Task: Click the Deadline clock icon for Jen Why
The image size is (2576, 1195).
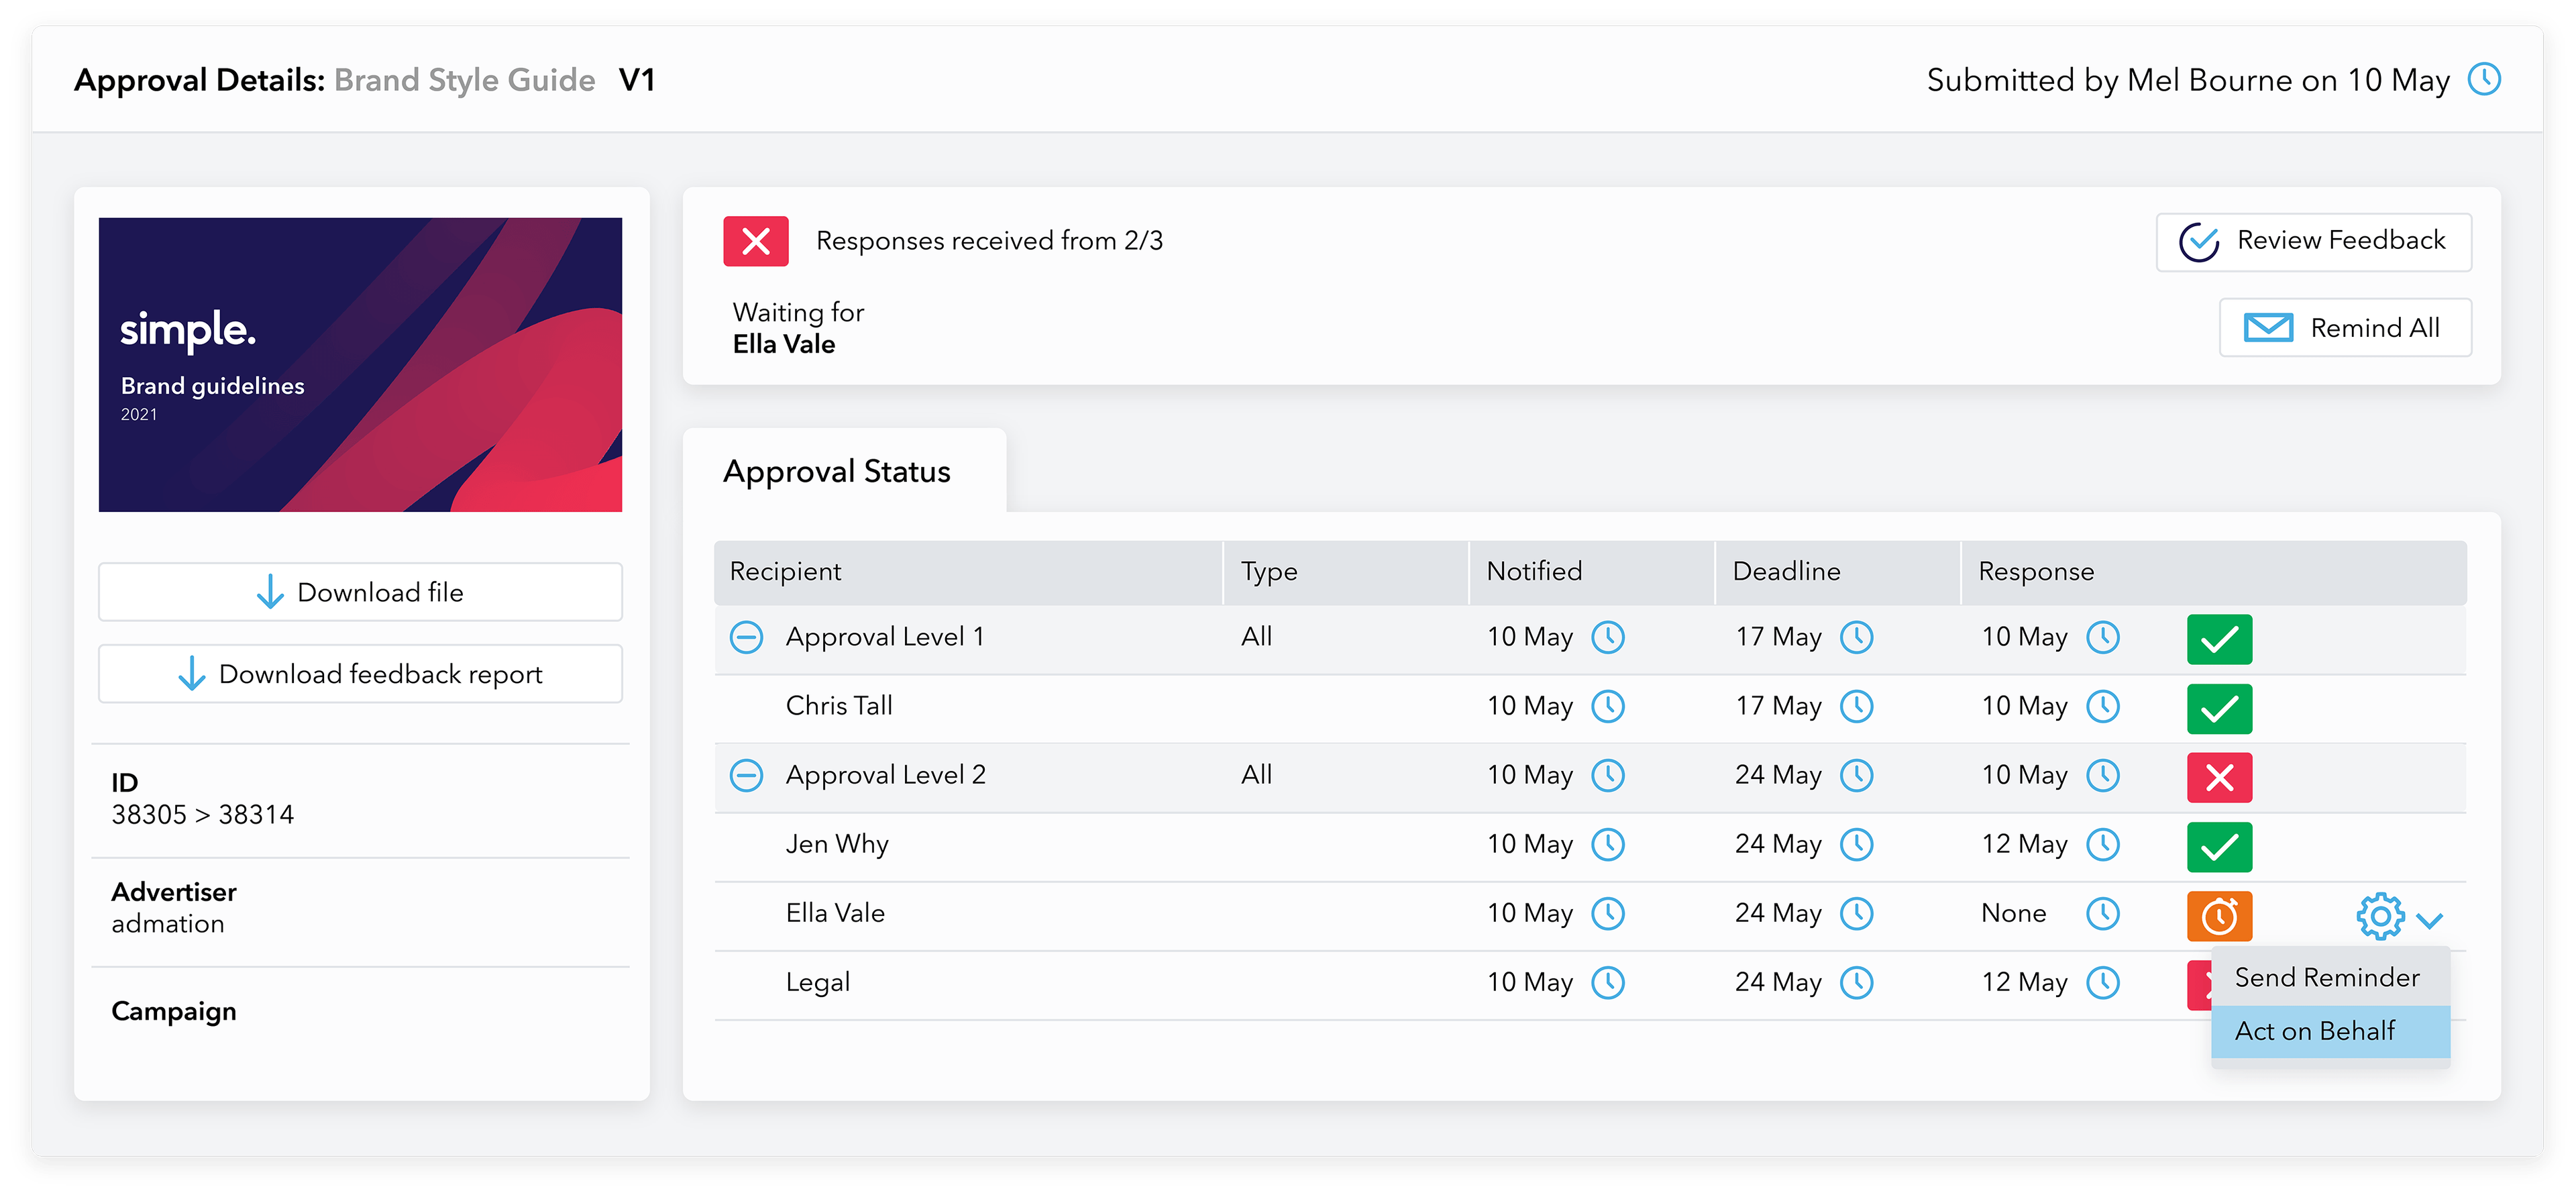Action: click(x=1857, y=844)
